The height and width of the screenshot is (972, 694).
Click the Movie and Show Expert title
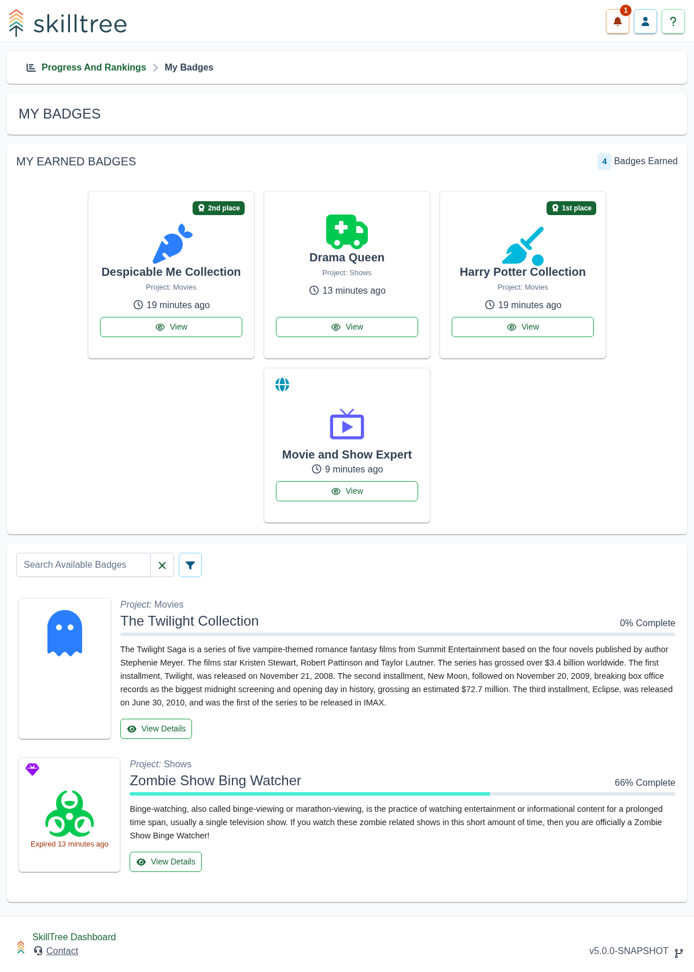click(x=347, y=454)
